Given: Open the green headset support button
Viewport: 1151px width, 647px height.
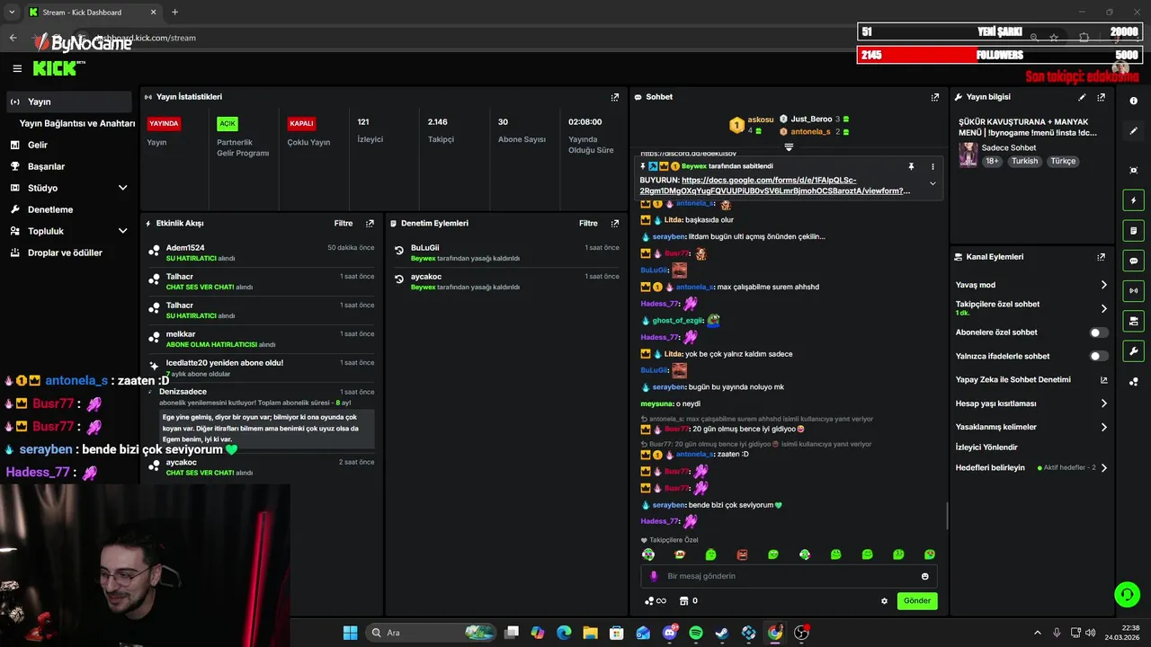Looking at the screenshot, I should (x=1126, y=594).
